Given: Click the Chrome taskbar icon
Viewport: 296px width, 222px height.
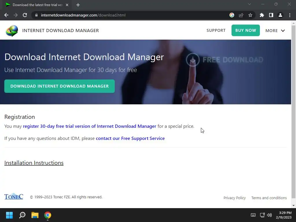Looking at the screenshot, I should point(48,215).
